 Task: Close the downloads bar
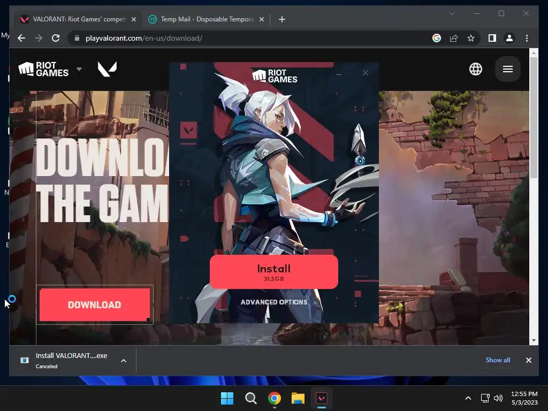pos(528,360)
